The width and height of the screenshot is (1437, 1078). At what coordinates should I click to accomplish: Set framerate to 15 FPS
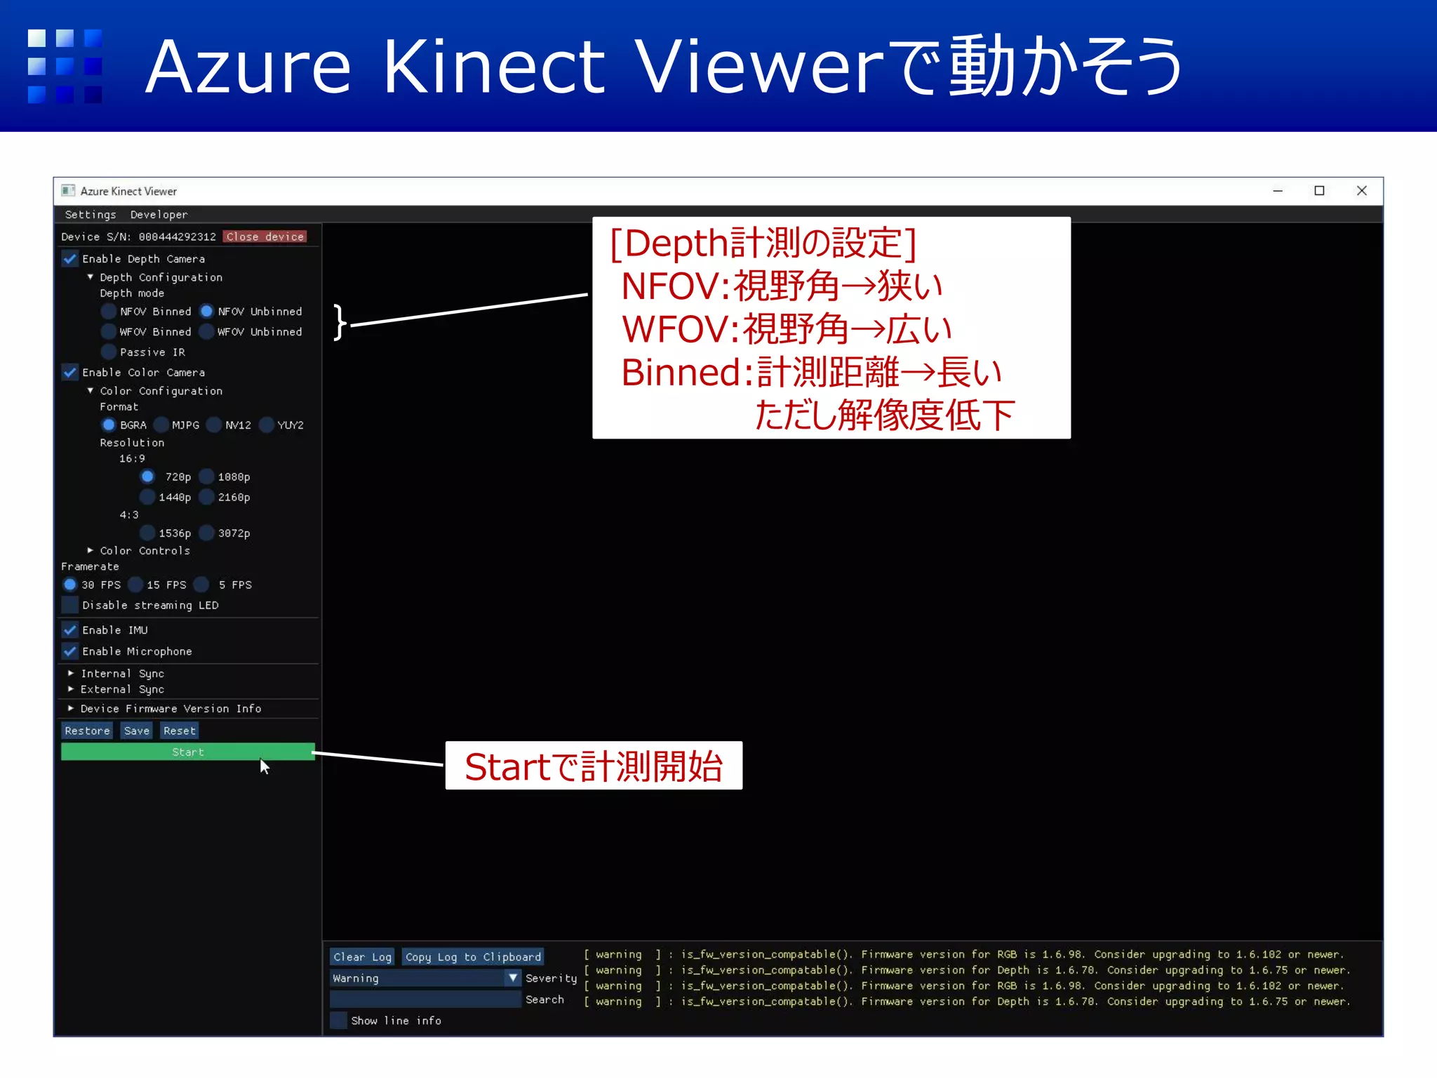[x=135, y=585]
